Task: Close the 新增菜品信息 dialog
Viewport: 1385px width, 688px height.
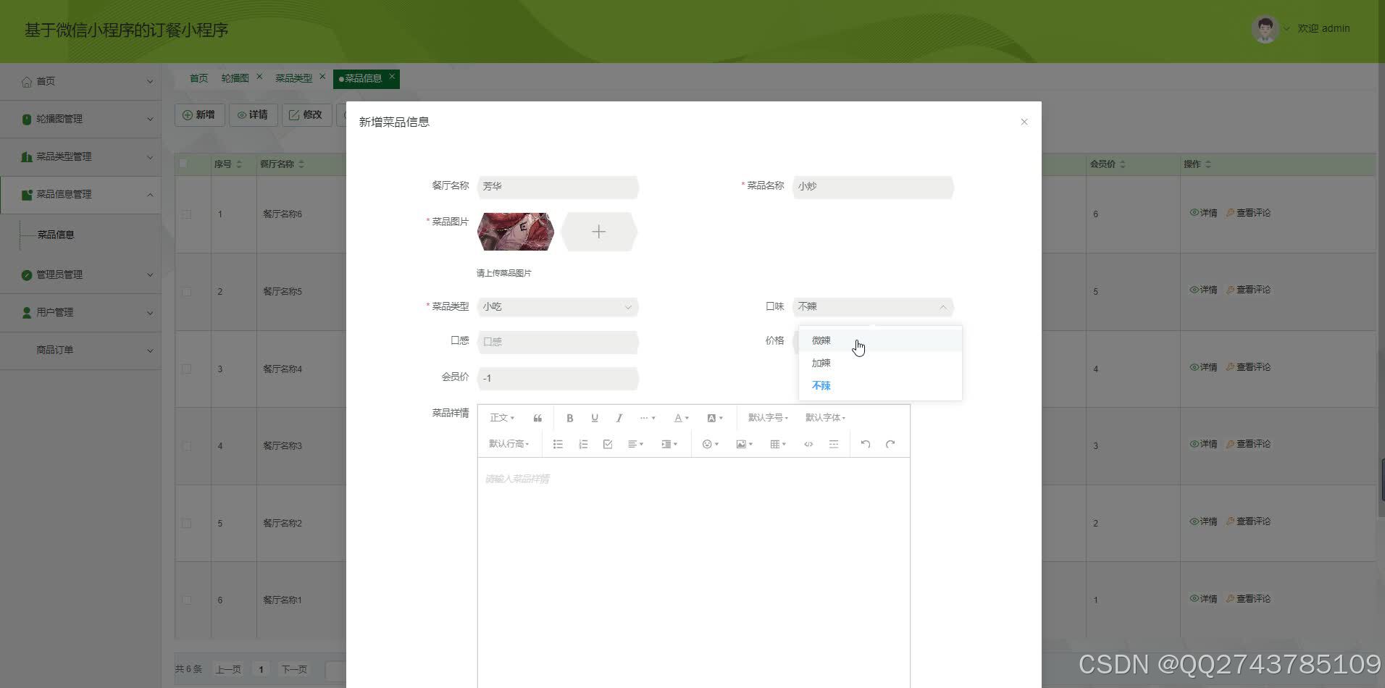Action: click(x=1024, y=122)
